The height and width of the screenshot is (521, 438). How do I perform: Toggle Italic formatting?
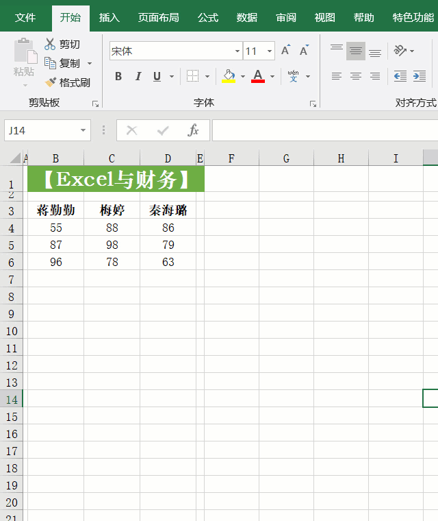click(x=138, y=76)
